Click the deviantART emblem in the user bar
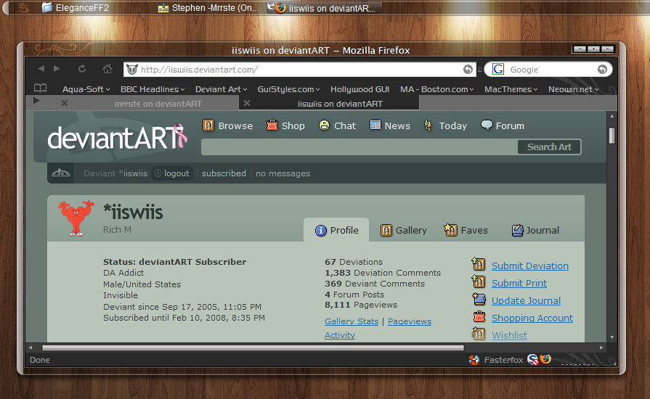 (x=61, y=173)
